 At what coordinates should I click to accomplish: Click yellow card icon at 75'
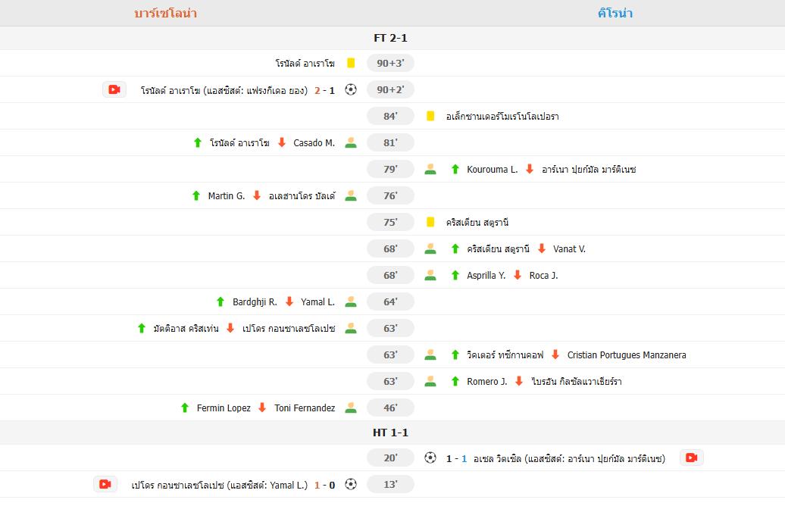(x=430, y=222)
